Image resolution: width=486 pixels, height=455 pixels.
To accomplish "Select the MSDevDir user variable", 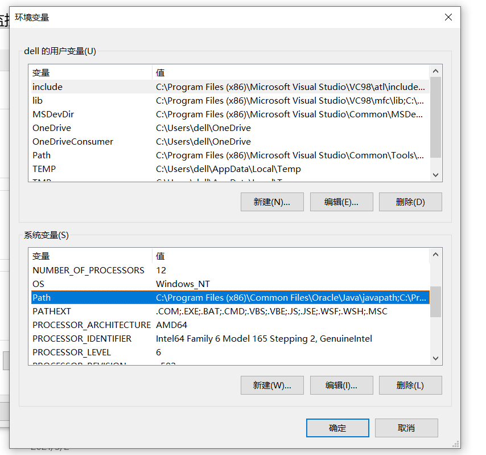I will coord(230,114).
